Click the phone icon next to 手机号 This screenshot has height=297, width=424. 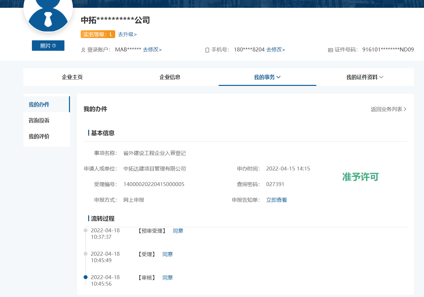(207, 49)
